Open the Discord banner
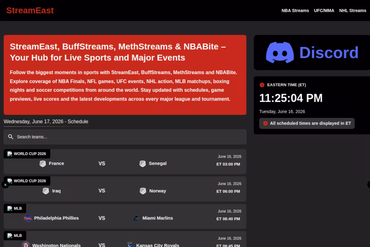370x247 pixels. (312, 52)
